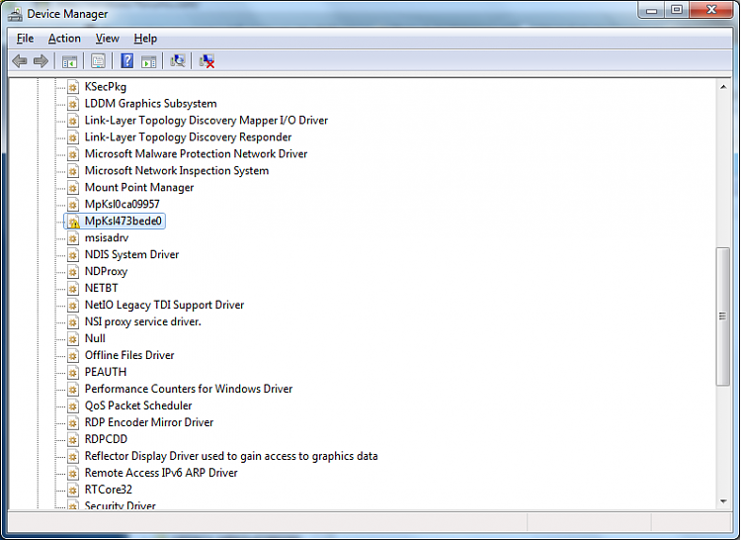This screenshot has width=741, height=540.
Task: Click the icon beside MpKsl0ca09957
Action: coord(73,205)
